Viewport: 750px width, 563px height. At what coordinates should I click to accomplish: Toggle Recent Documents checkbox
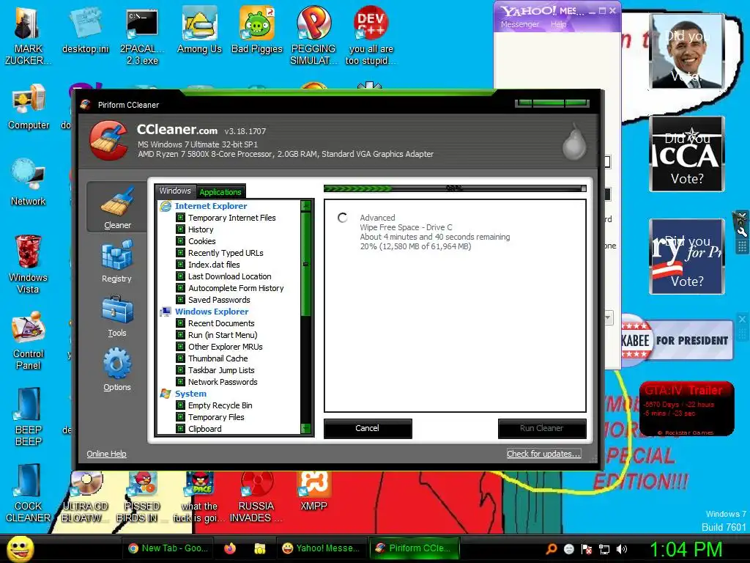click(180, 323)
